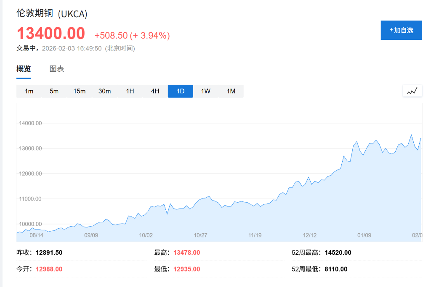The height and width of the screenshot is (287, 431).
Task: Click the 14000.00 y-axis gridline label
Action: (30, 123)
